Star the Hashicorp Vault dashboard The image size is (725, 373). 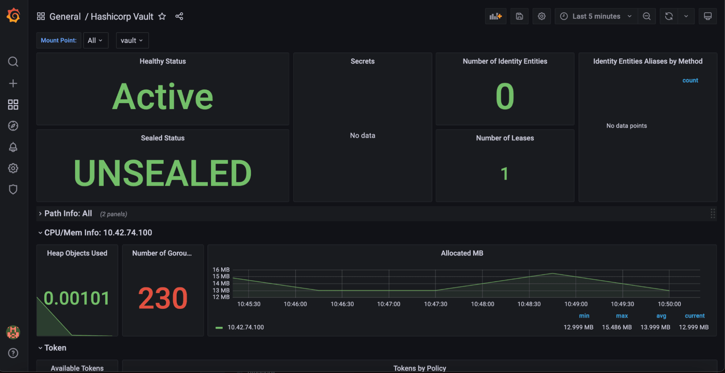coord(162,16)
